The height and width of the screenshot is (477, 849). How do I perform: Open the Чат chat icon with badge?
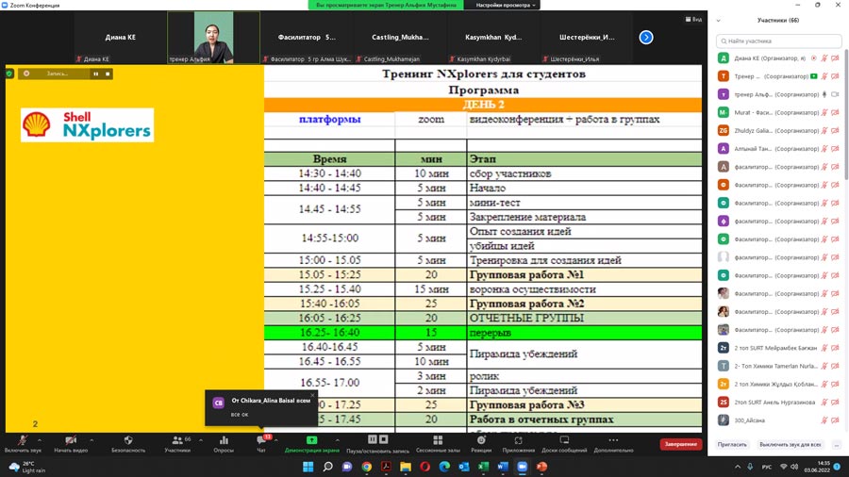click(x=261, y=440)
